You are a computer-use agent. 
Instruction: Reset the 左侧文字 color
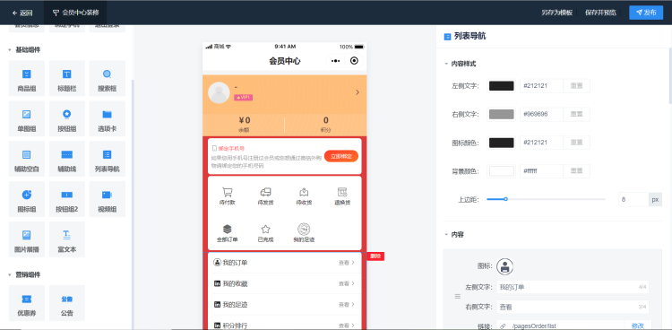click(x=576, y=86)
